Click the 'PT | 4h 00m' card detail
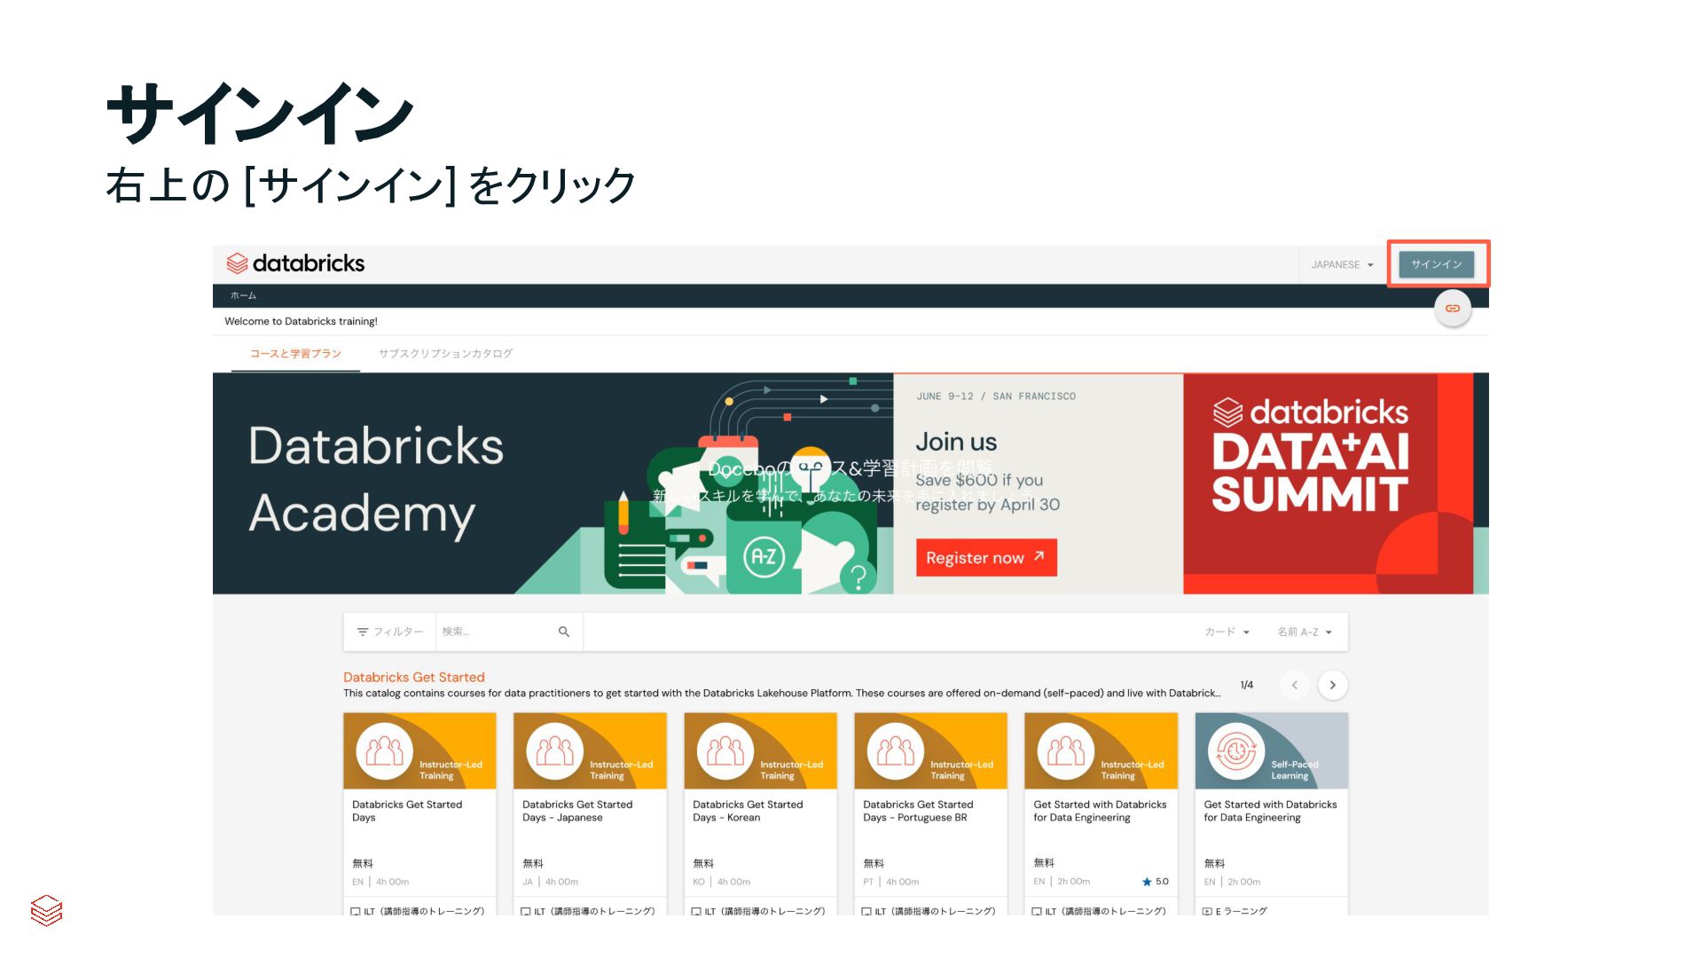Screen dimensions: 1701x958 click(x=890, y=882)
